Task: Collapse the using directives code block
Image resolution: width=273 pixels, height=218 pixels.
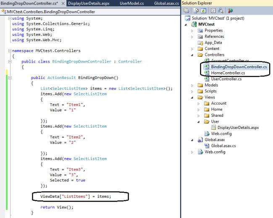Action: point(10,18)
